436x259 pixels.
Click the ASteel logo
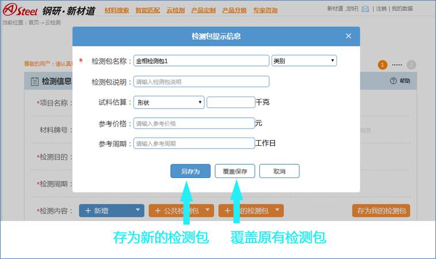[19, 10]
